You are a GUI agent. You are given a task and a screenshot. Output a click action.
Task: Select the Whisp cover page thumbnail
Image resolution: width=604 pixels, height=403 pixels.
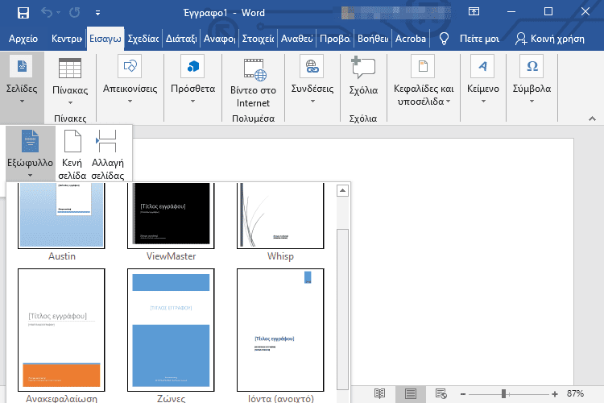tap(280, 215)
